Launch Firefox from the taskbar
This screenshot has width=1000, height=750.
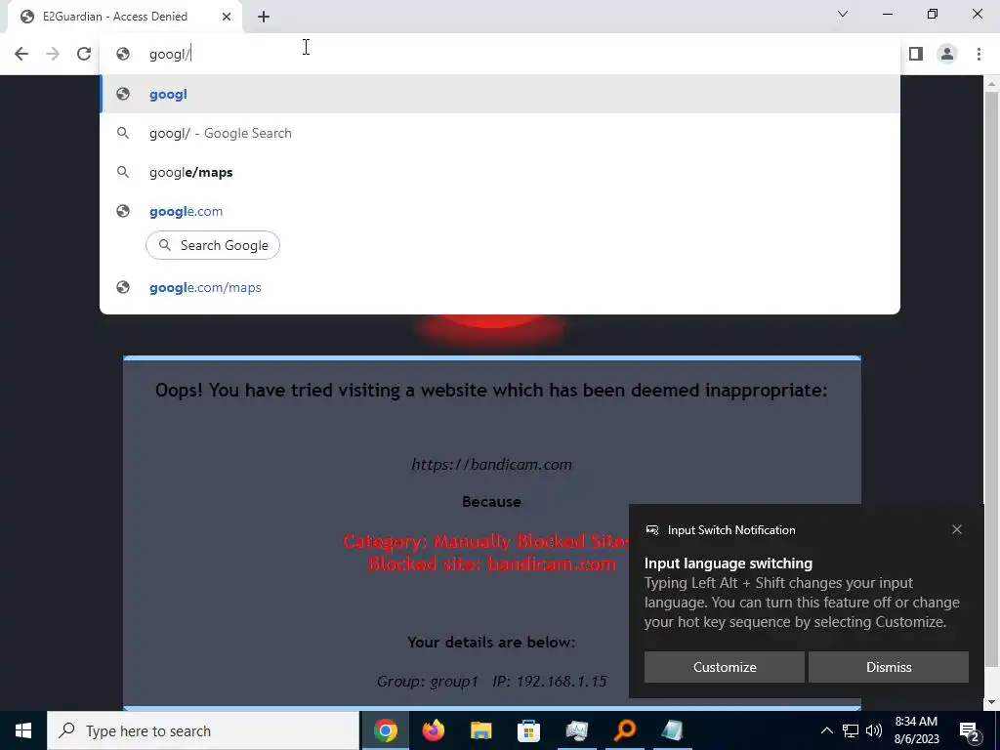[x=433, y=730]
